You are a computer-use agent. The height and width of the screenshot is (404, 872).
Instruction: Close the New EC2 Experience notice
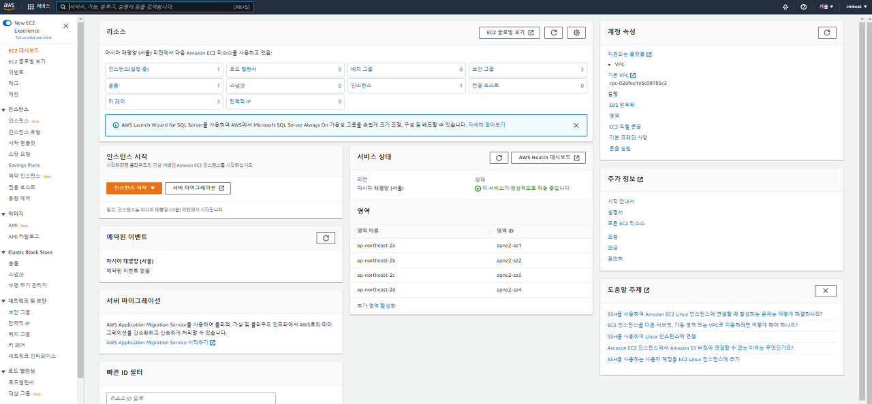pos(66,26)
